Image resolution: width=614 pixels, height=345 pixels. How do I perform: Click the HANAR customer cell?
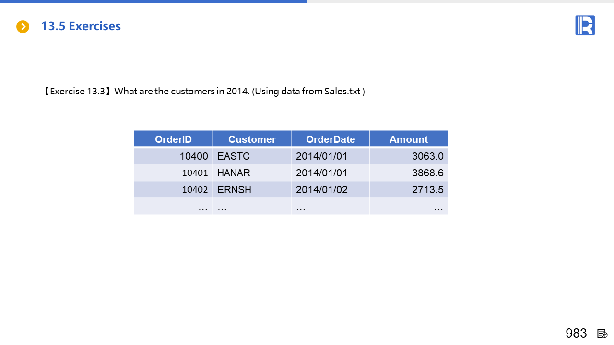(252, 173)
